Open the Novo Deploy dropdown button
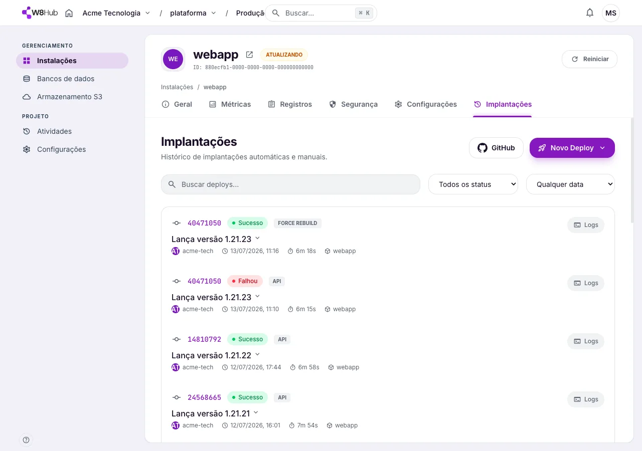 click(572, 148)
